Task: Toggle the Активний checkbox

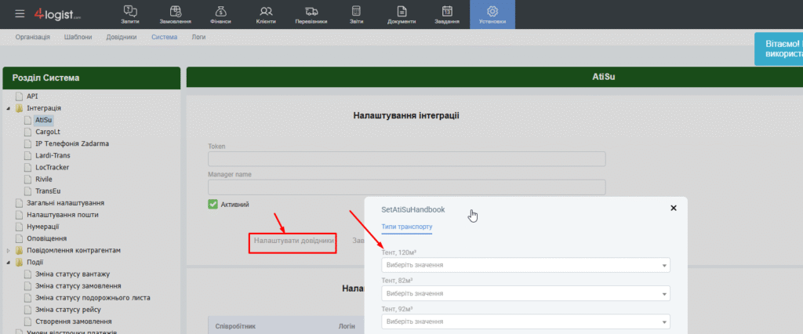Action: click(x=213, y=205)
